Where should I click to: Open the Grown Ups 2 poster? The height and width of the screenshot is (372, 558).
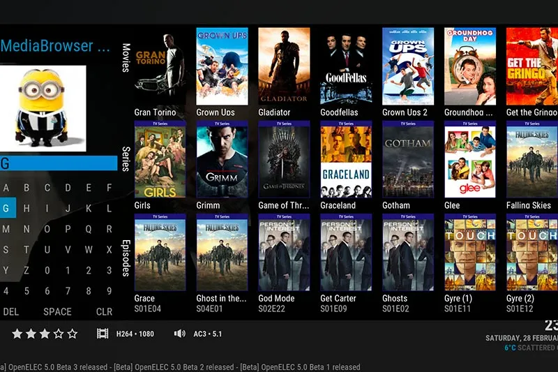click(408, 66)
